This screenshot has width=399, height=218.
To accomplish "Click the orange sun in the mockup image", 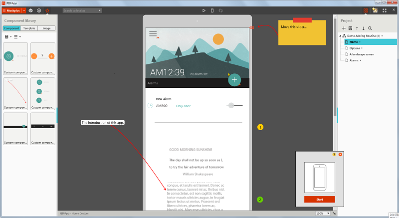I will pyautogui.click(x=218, y=39).
